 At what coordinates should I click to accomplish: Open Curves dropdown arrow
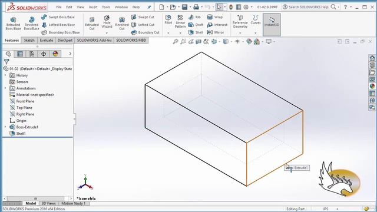click(x=255, y=33)
